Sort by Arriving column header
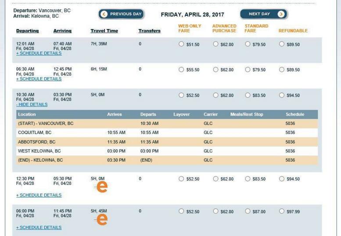The width and height of the screenshot is (341, 236). coord(62,31)
